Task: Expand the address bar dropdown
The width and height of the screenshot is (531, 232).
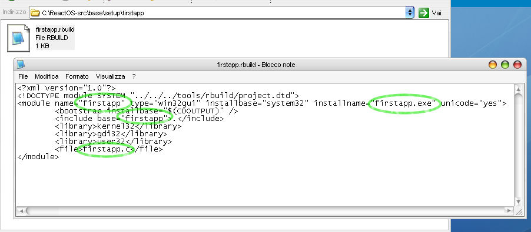Action: click(410, 13)
